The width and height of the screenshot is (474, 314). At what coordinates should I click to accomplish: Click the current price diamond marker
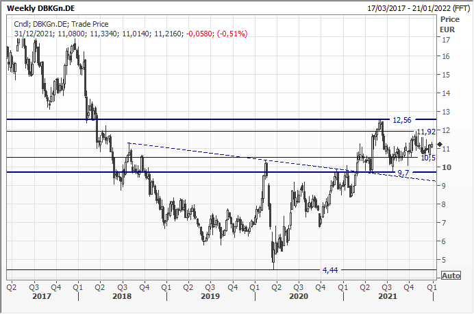439,145
